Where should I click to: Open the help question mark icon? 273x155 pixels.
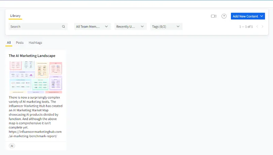(x=224, y=16)
